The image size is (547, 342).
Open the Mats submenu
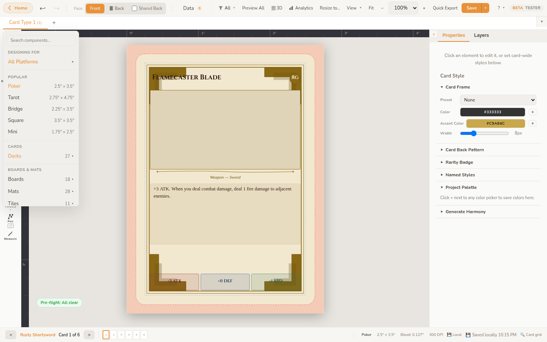[41, 192]
